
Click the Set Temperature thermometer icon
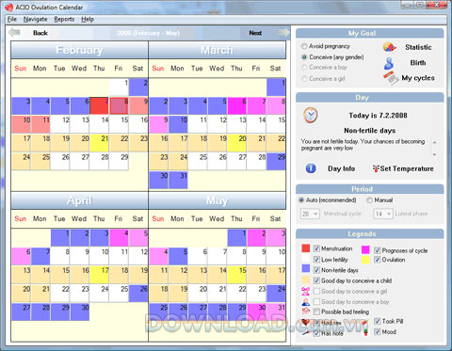[376, 168]
